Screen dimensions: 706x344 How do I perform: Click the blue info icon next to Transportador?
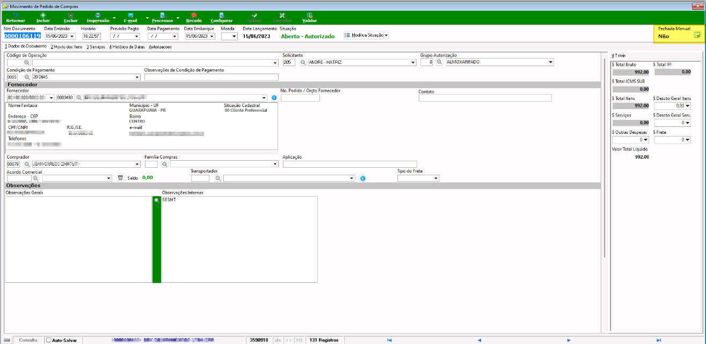tap(362, 178)
